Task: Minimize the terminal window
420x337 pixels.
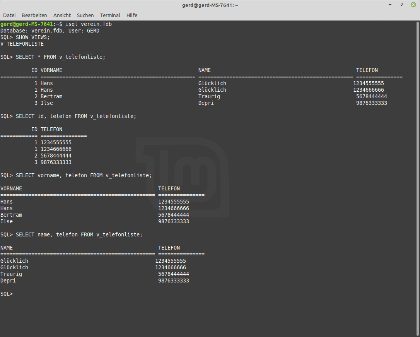Action: pos(390,5)
